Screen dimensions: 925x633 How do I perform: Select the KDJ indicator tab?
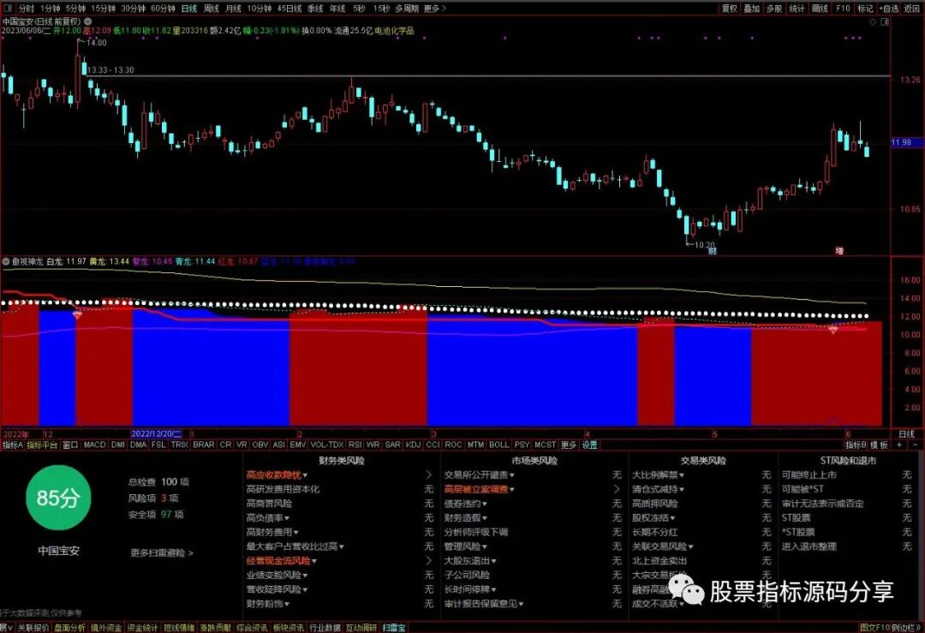[x=413, y=445]
